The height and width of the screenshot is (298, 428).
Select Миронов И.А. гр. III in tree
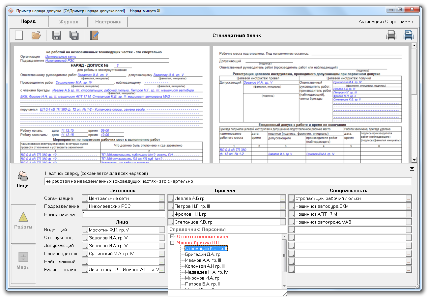(x=205, y=278)
